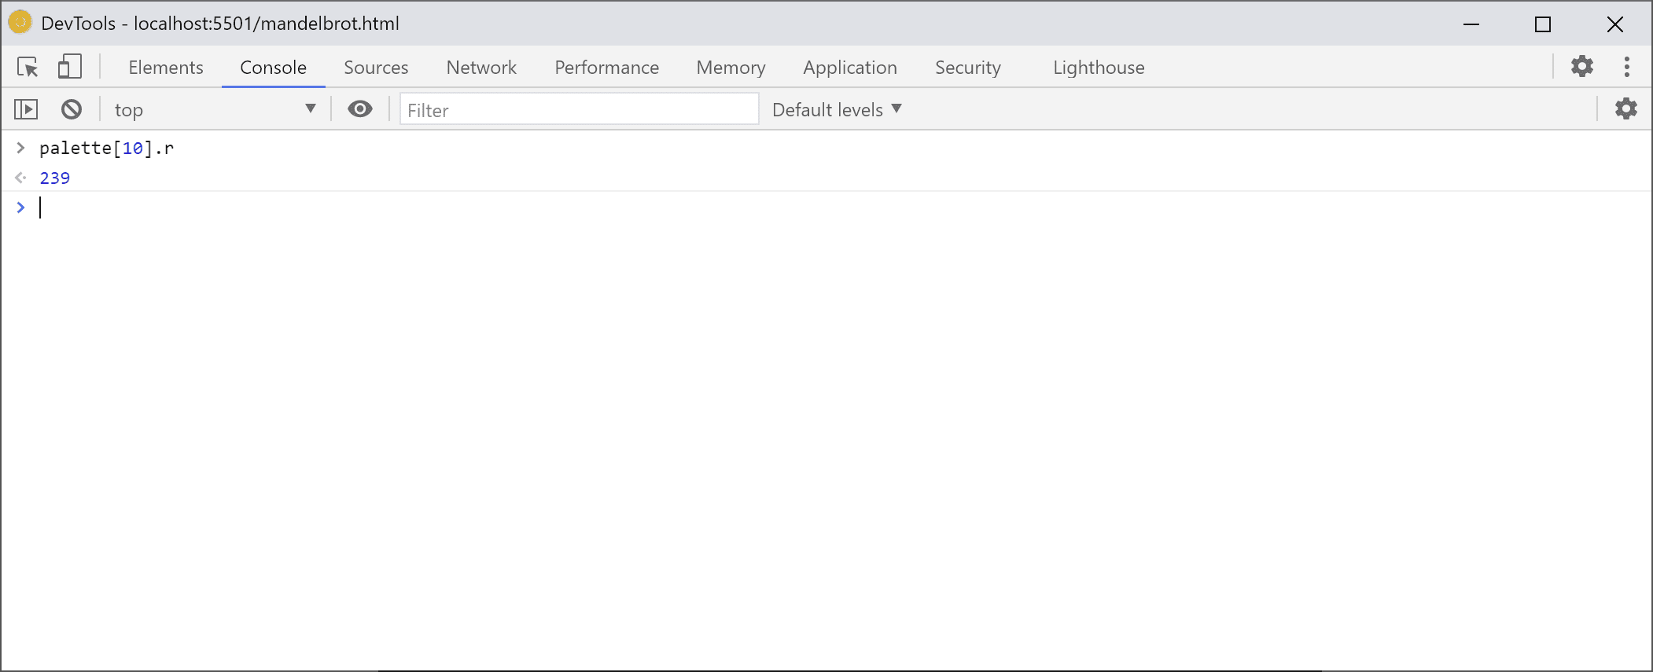Open the console settings gear
This screenshot has width=1653, height=672.
(x=1626, y=108)
